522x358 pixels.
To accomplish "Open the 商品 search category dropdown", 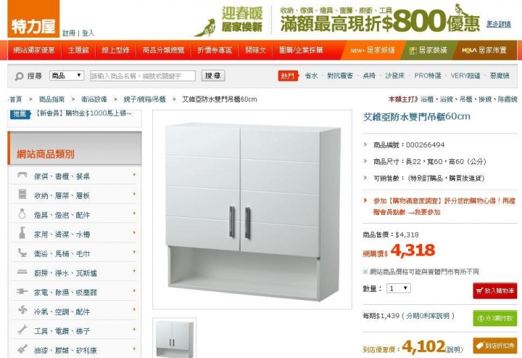I will (x=67, y=76).
